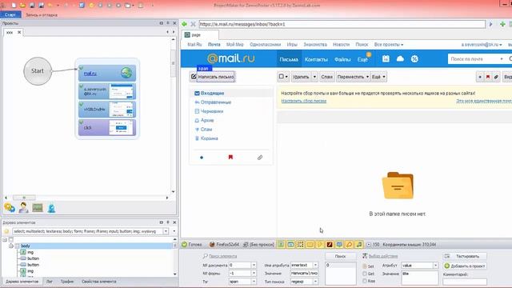Open search type regexp dropdown
Image resolution: width=512 pixels, height=288 pixels.
click(315, 281)
